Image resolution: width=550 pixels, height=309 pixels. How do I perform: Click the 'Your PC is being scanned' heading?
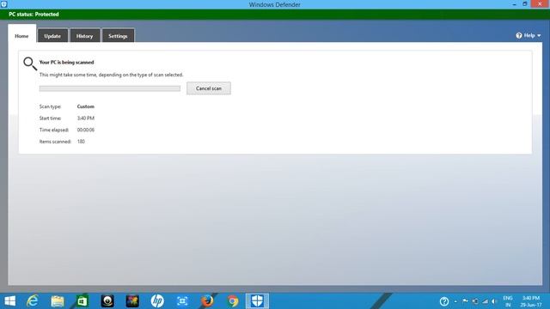pos(67,63)
